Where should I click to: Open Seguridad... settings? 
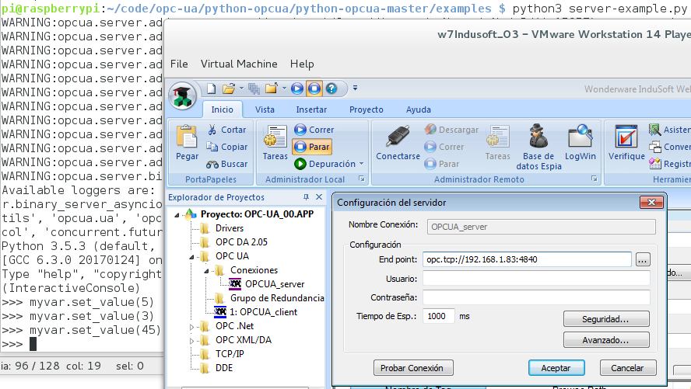606,319
